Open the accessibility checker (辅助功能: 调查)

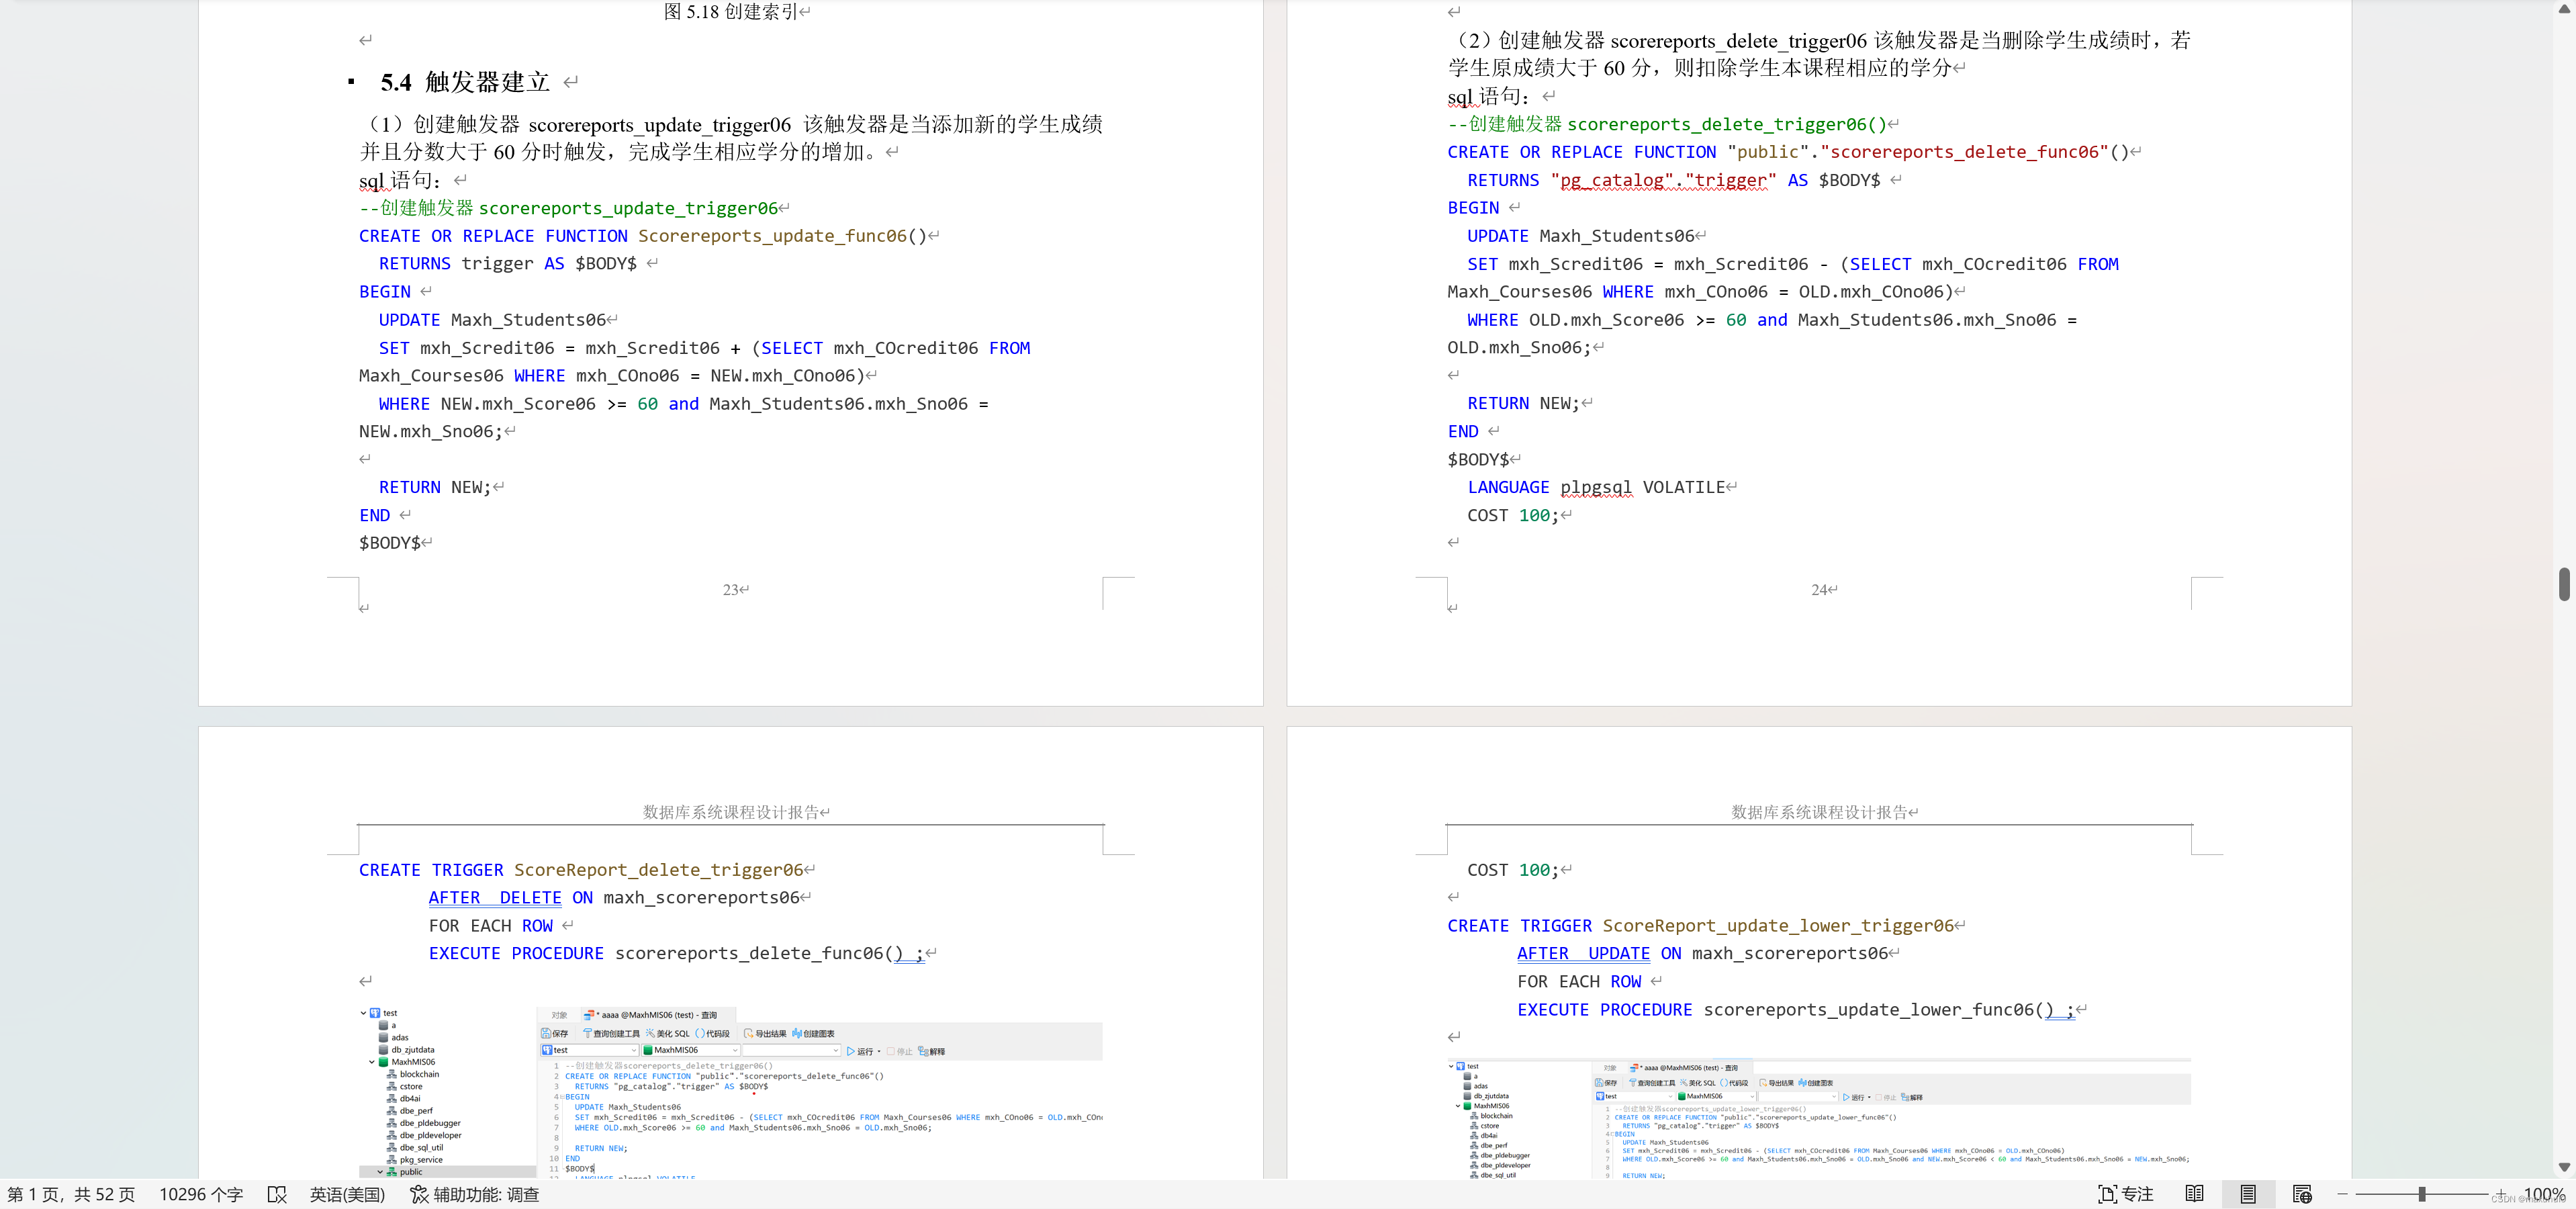[475, 1194]
